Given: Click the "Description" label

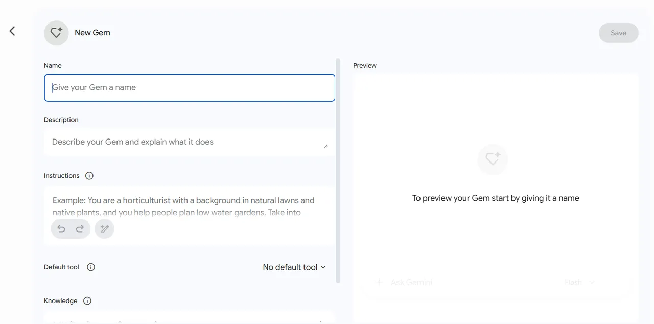Looking at the screenshot, I should [61, 120].
